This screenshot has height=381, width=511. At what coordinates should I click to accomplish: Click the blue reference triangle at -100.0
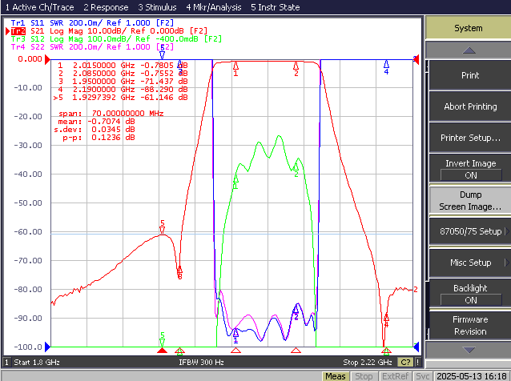[x=47, y=347]
